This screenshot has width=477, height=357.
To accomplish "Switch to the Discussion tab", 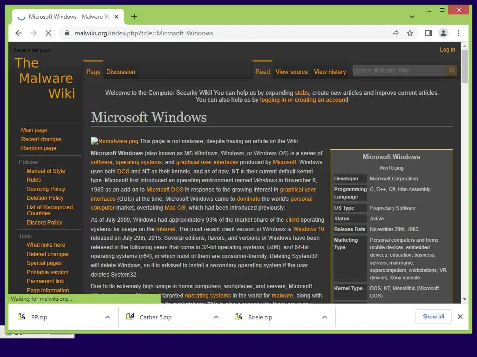I will pyautogui.click(x=121, y=72).
